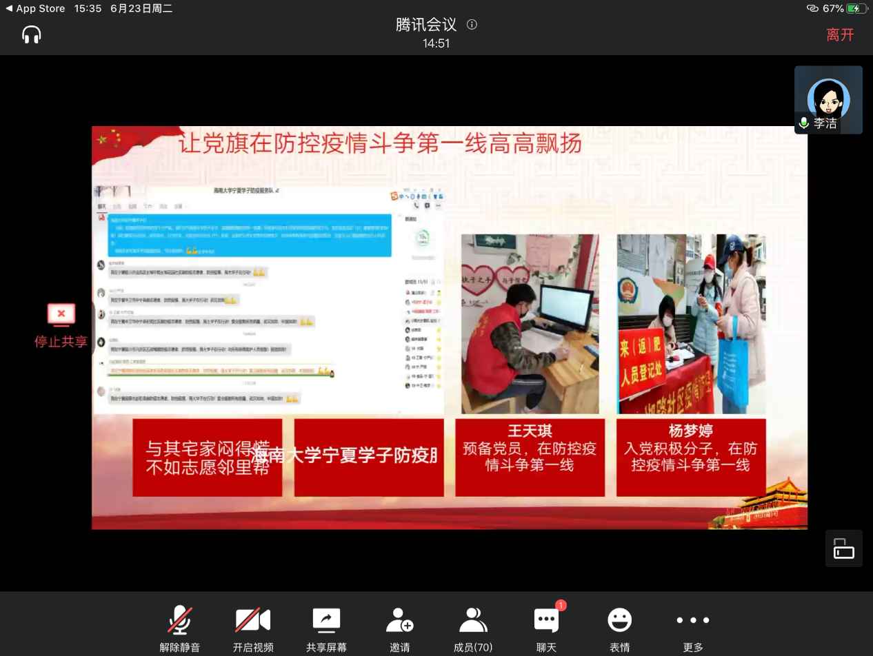Leave the meeting with 离开
The width and height of the screenshot is (873, 656).
click(840, 35)
